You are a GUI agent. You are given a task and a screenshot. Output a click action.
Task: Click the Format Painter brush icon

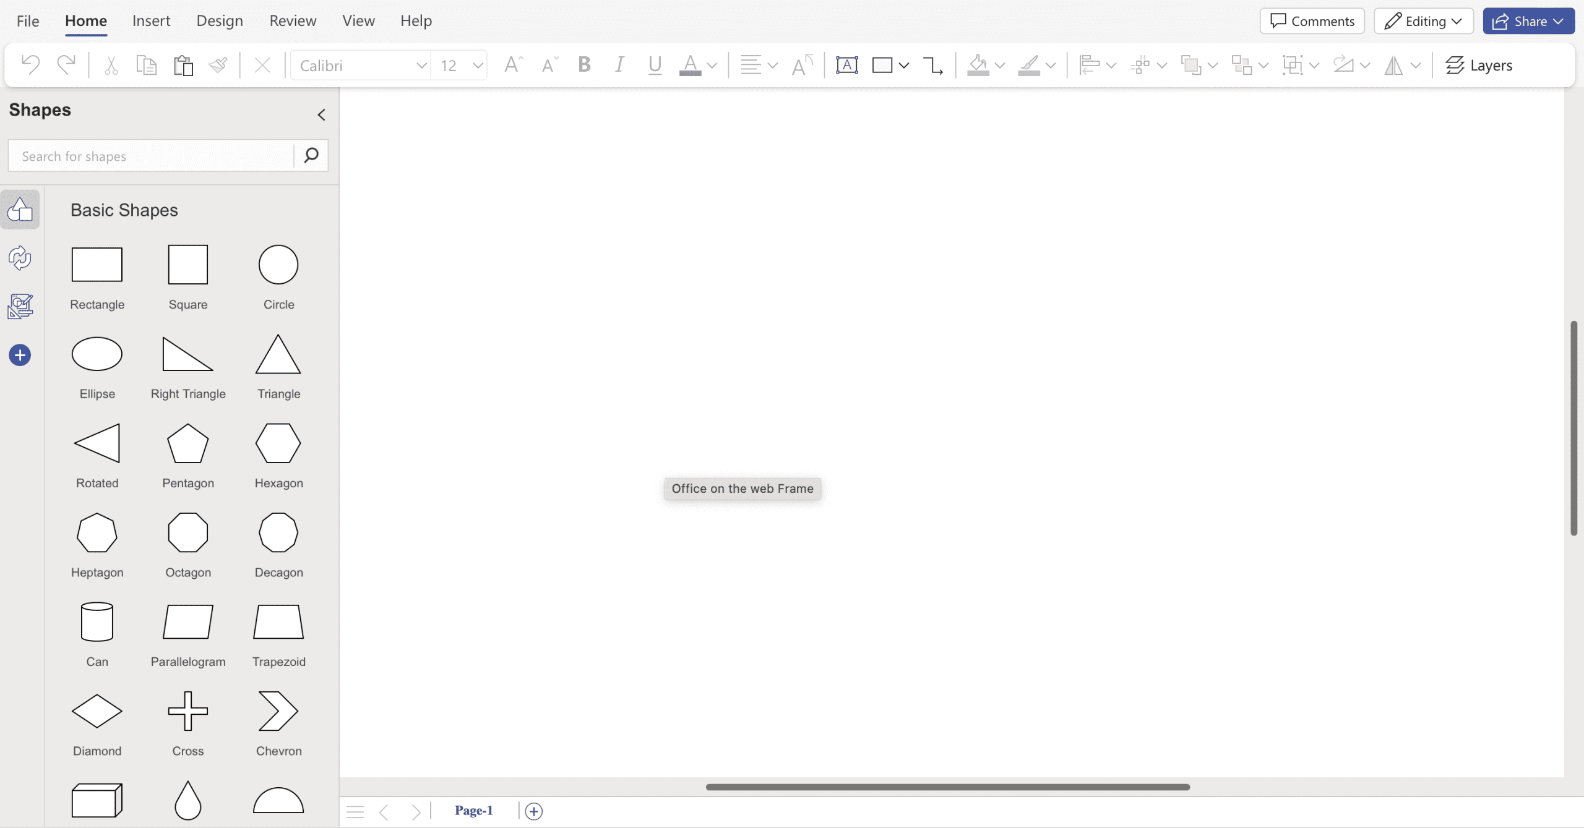218,65
